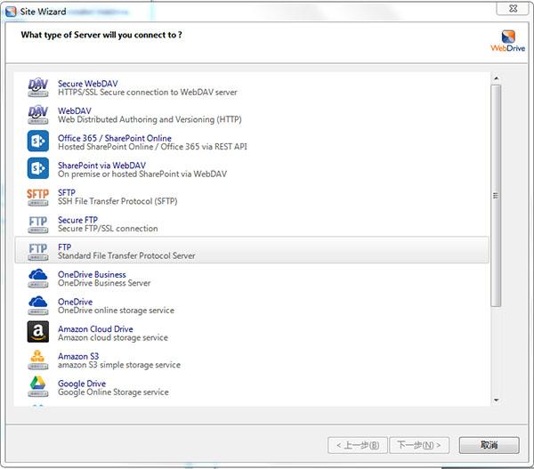The height and width of the screenshot is (469, 534).
Task: Select the Google Drive icon
Action: coord(37,386)
